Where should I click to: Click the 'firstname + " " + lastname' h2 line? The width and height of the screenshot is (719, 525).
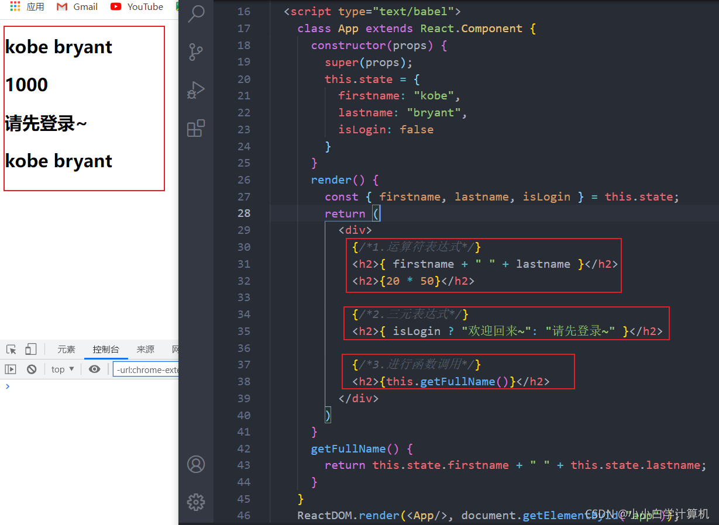point(485,264)
